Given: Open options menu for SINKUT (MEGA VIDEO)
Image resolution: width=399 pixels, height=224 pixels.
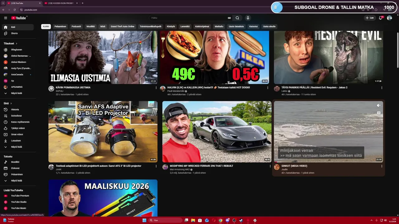Looking at the screenshot, I should click(x=382, y=166).
